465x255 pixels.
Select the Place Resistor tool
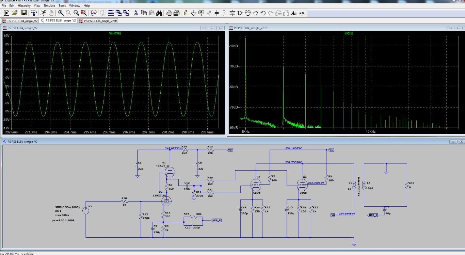tap(209, 13)
